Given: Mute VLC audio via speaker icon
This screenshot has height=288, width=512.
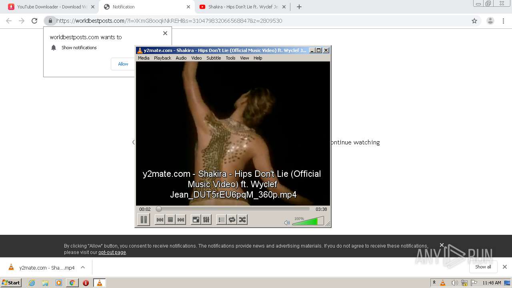Looking at the screenshot, I should click(287, 223).
